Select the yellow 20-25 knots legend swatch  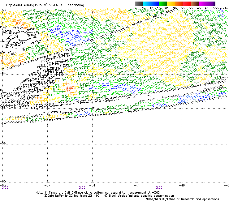(x=171, y=4)
